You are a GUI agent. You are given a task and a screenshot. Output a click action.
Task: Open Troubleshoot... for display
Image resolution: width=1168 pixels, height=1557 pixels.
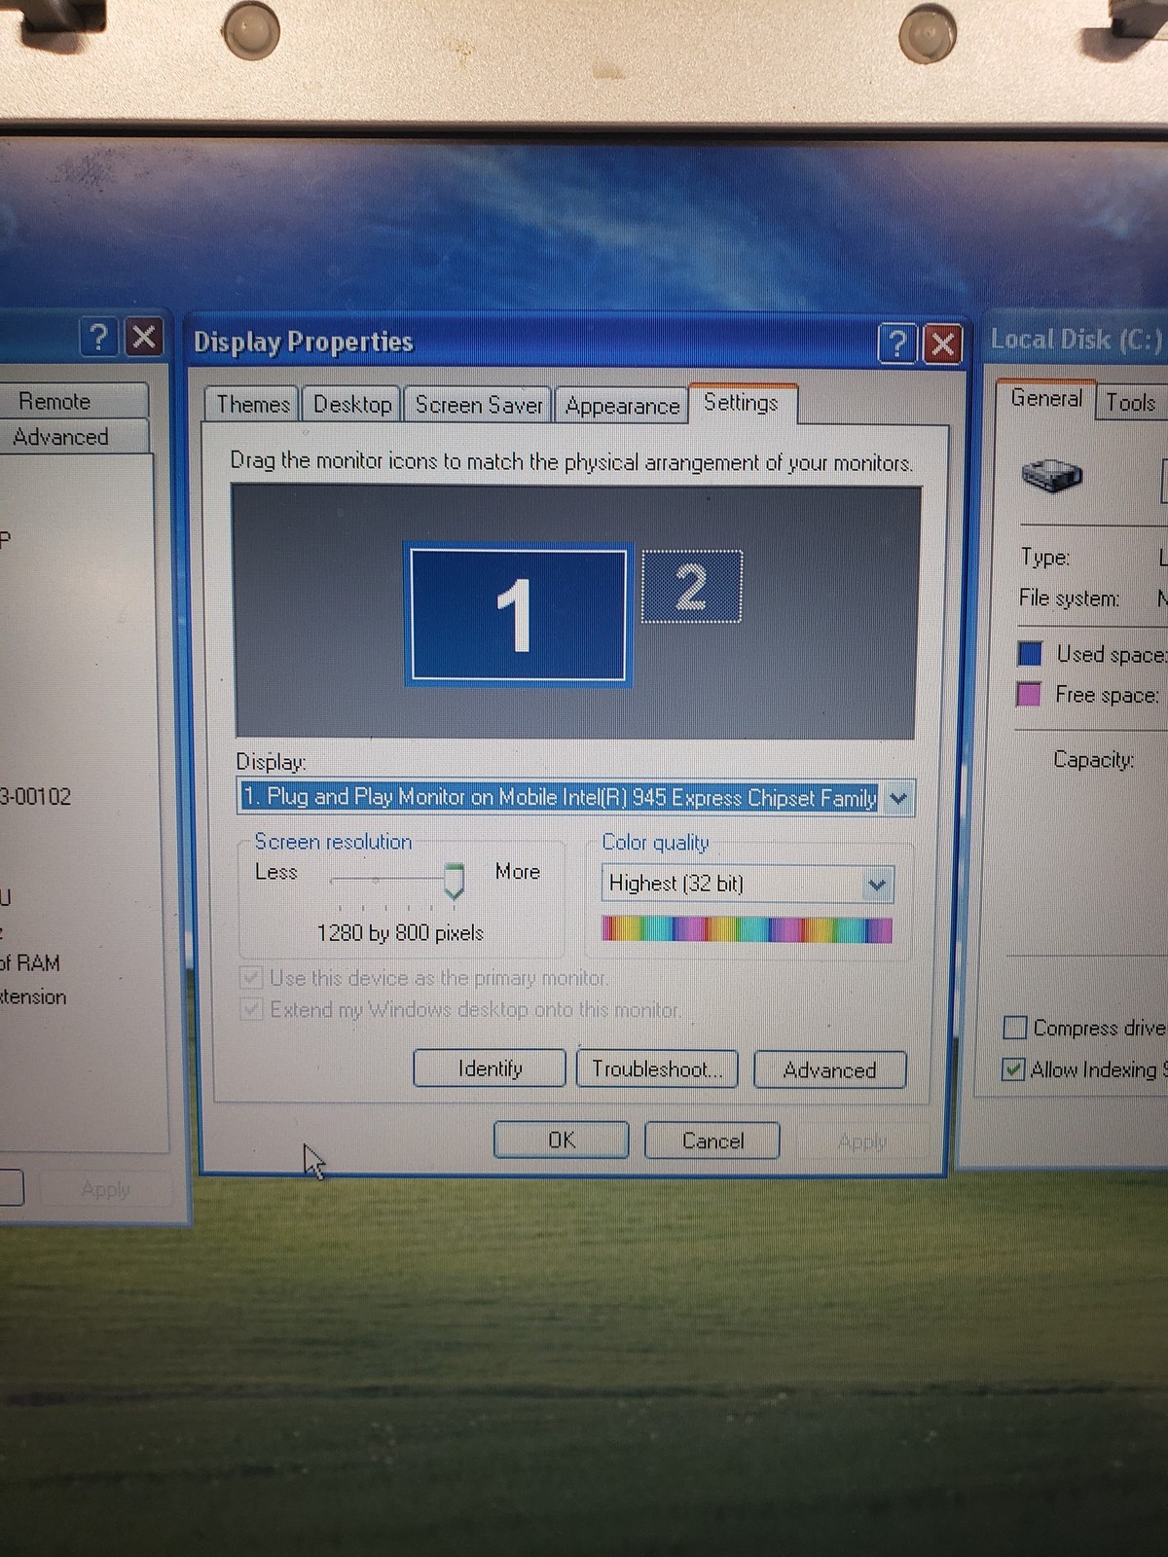click(657, 1069)
